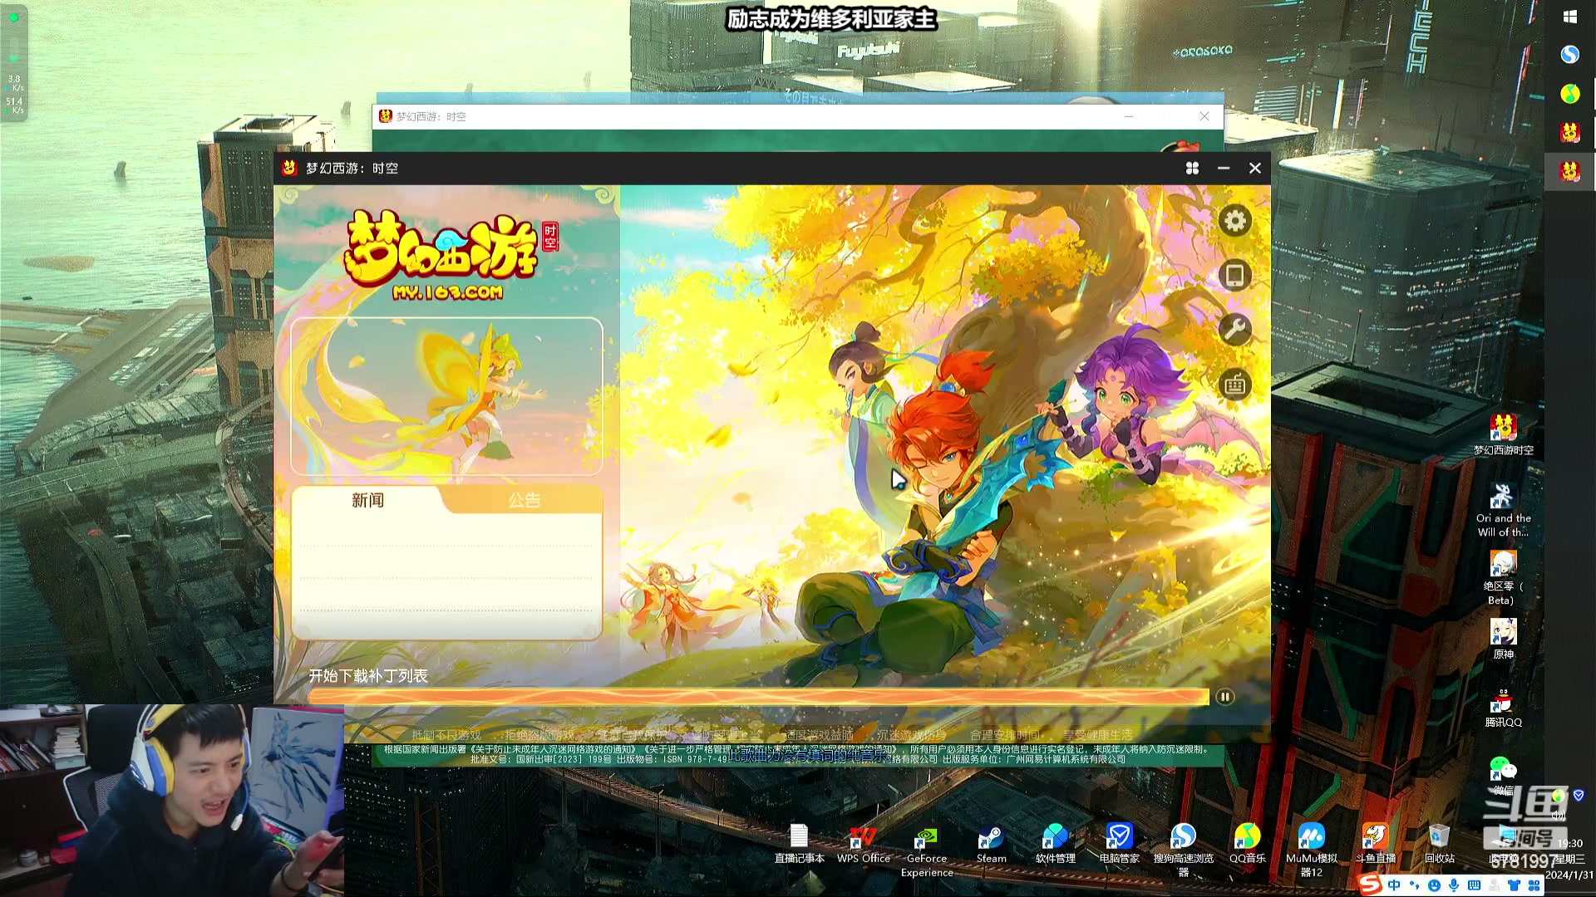Open the 原神 desktop icon
Screen dimensions: 1596x897
(1503, 639)
